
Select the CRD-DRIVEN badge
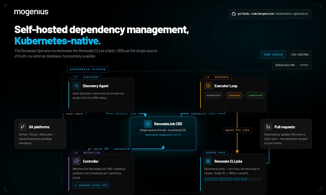point(300,55)
